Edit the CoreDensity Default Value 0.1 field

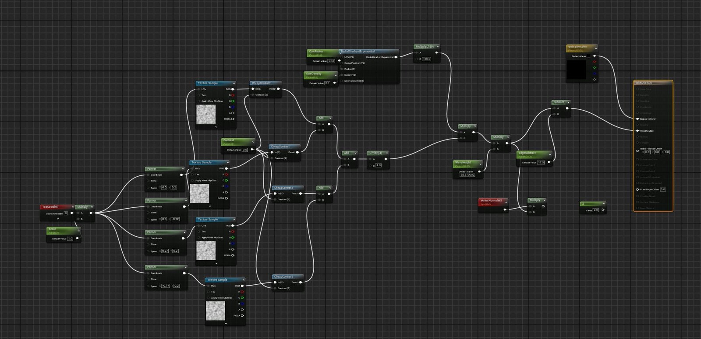[327, 83]
